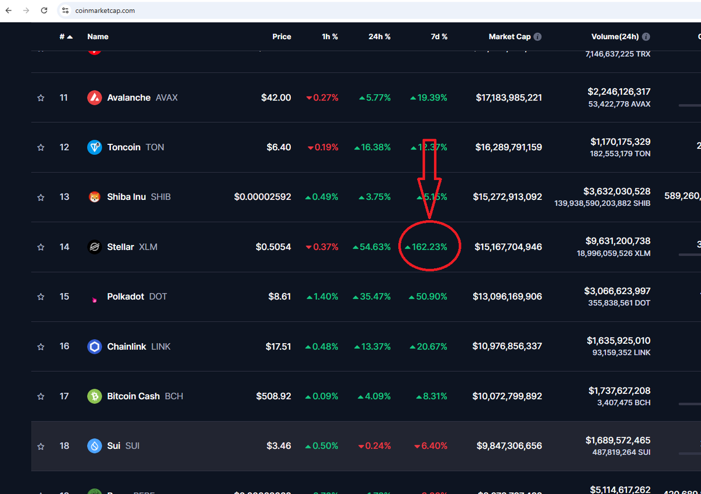Click Shiba Inu volume $3,632,030,528

(x=617, y=191)
